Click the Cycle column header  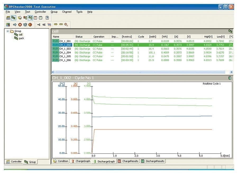pyautogui.click(x=141, y=37)
